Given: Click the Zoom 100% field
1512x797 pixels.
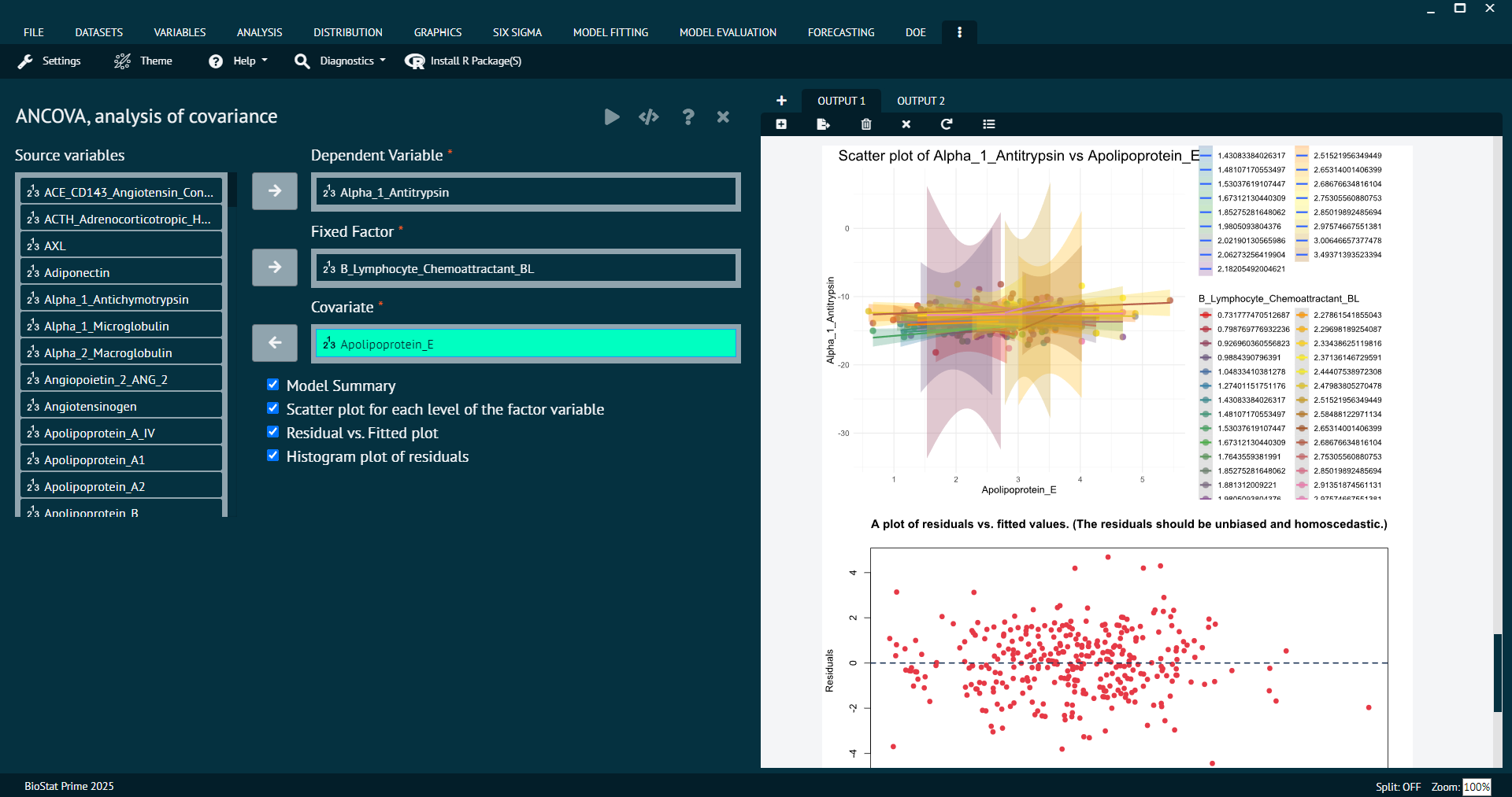Looking at the screenshot, I should pyautogui.click(x=1477, y=787).
